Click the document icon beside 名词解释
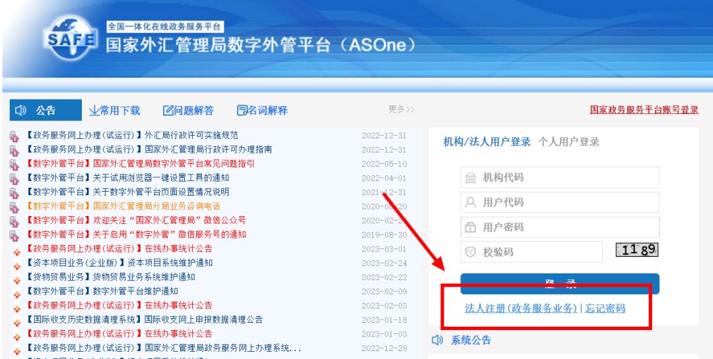This screenshot has width=713, height=359. pos(242,110)
